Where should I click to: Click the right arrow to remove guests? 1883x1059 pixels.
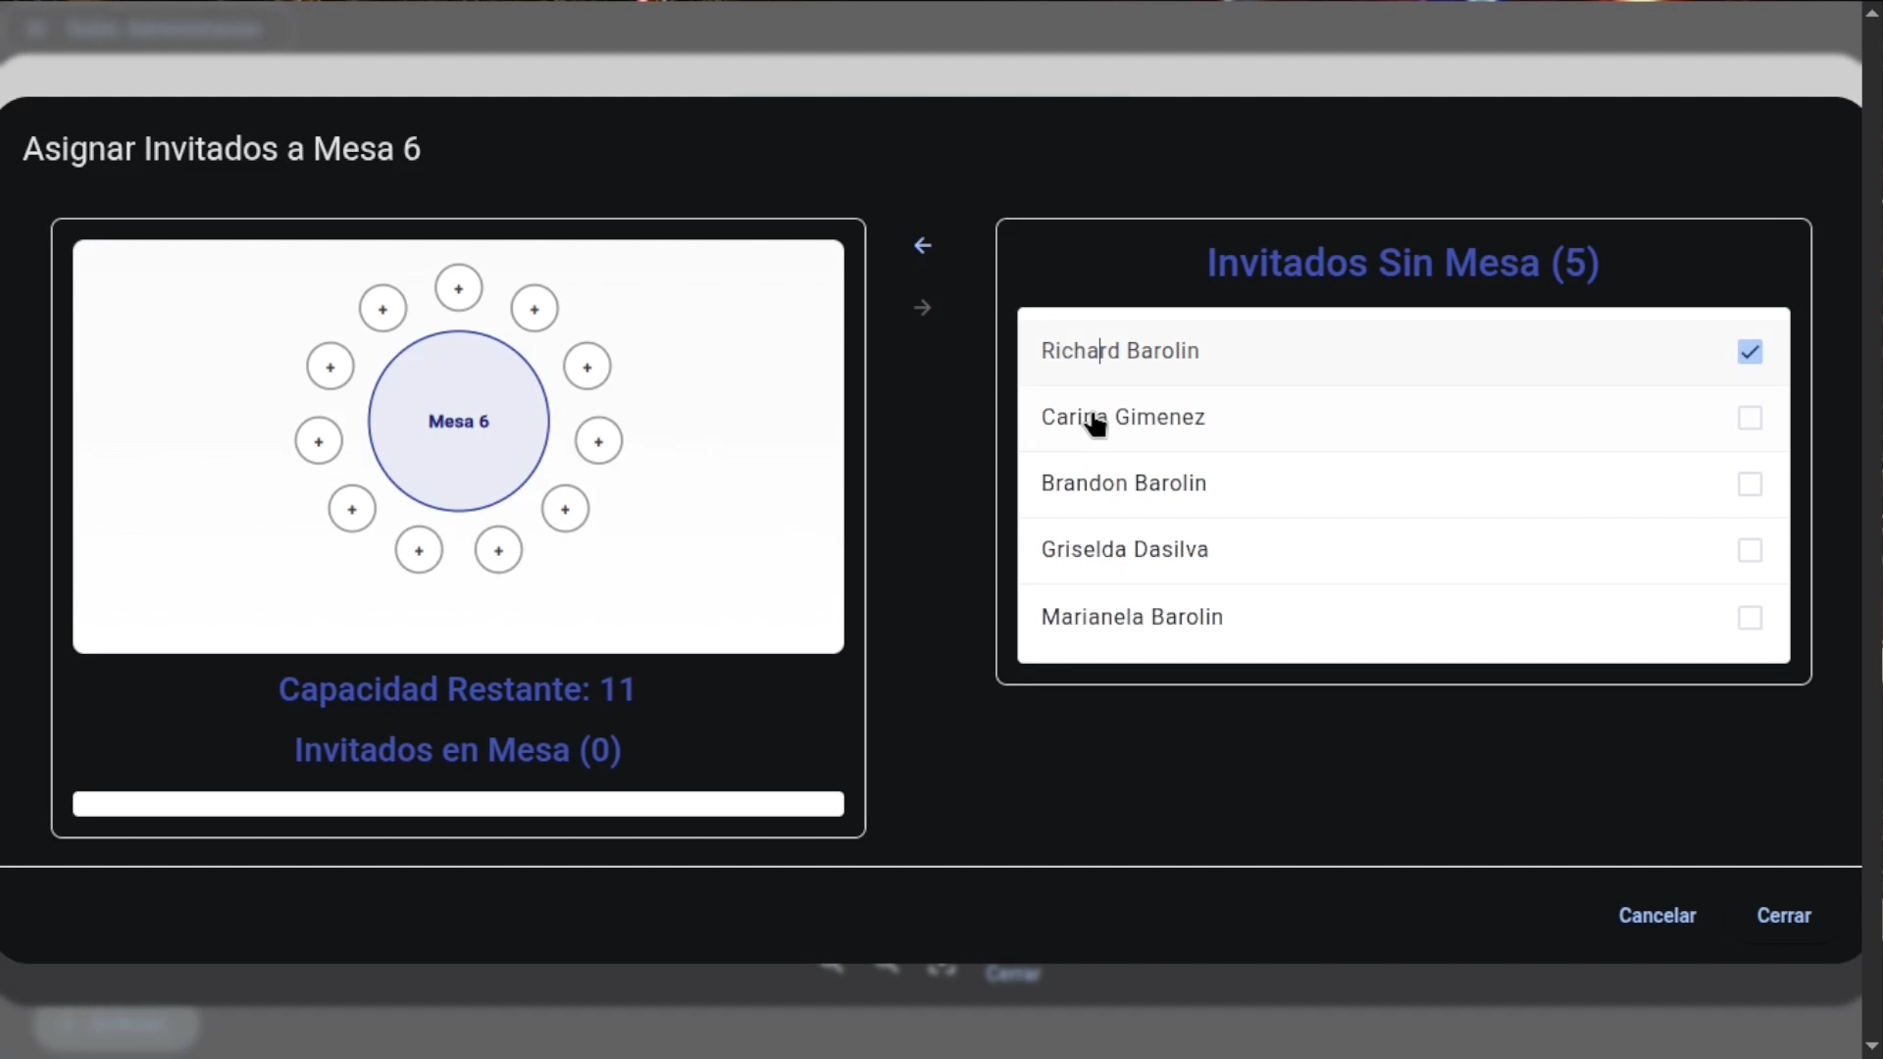tap(922, 308)
